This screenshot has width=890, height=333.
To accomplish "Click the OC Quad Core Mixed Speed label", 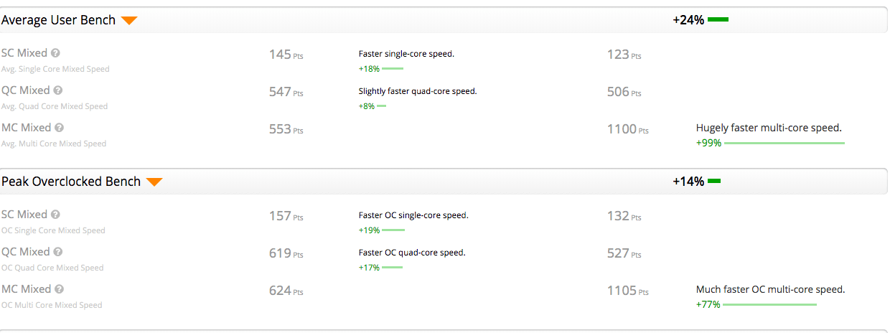I will point(52,268).
